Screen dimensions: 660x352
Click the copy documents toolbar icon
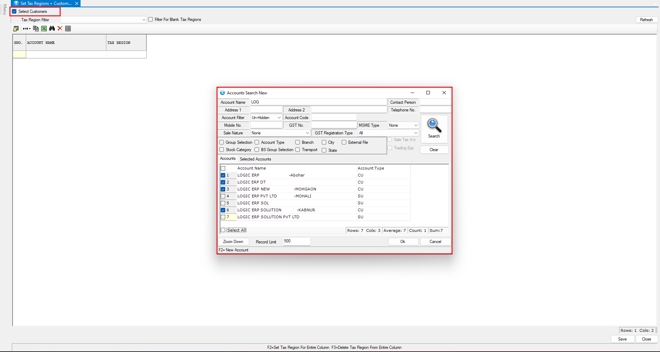coord(36,29)
